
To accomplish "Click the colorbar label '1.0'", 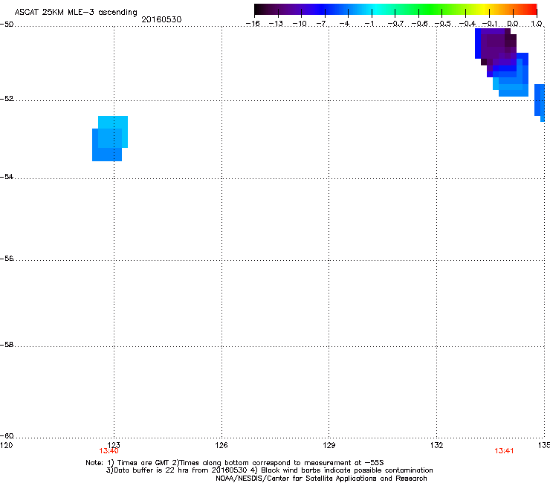I will (537, 24).
